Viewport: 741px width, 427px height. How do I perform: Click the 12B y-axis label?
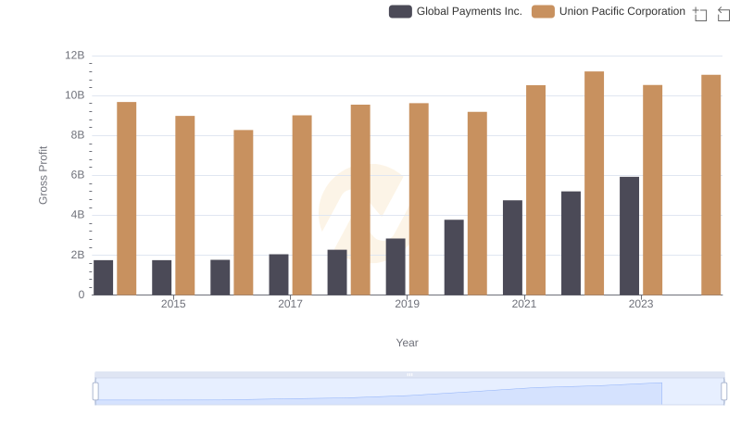click(75, 56)
